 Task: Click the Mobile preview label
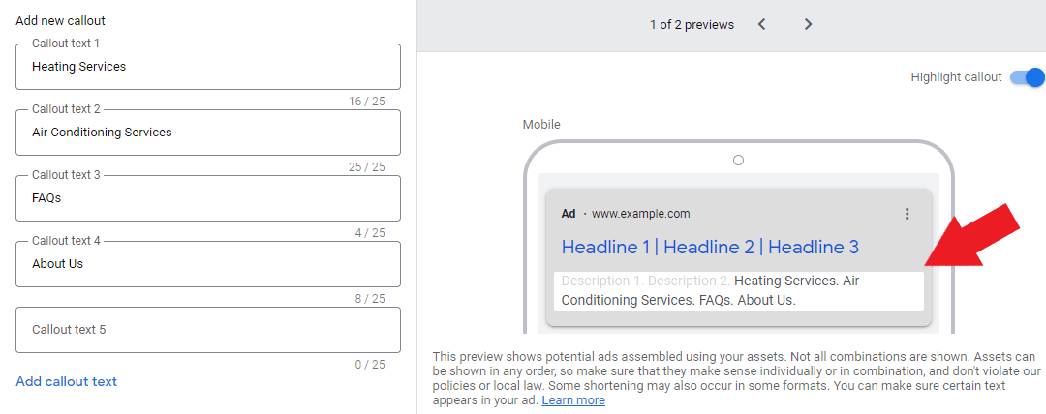coord(541,124)
